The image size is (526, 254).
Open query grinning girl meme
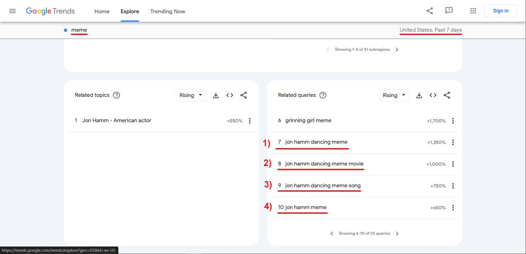click(x=308, y=120)
